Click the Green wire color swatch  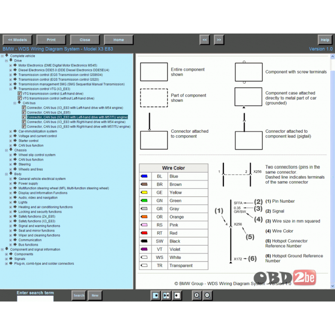tap(144, 201)
